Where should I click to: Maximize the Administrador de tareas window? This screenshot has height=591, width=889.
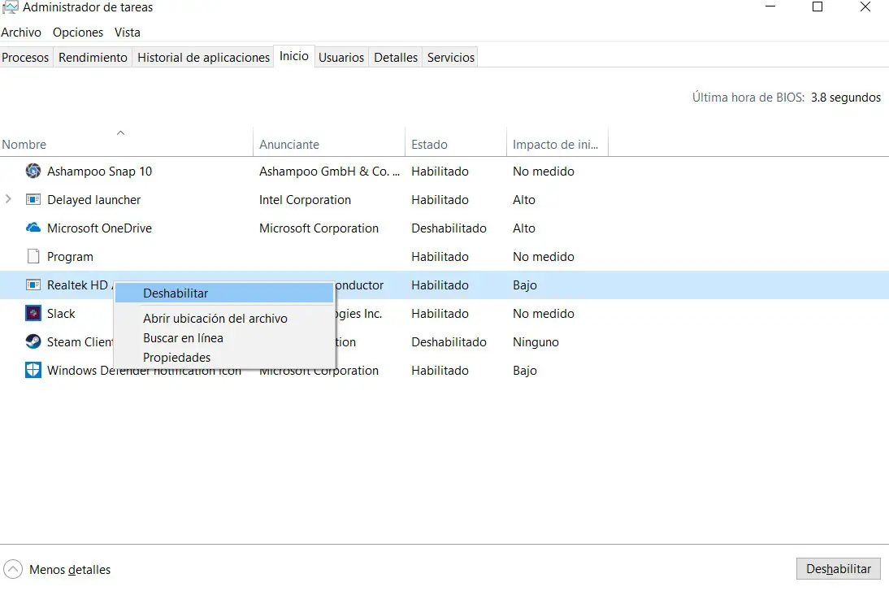tap(817, 7)
